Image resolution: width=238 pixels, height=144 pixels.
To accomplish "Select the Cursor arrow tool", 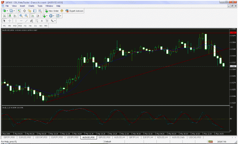I will point(4,21).
